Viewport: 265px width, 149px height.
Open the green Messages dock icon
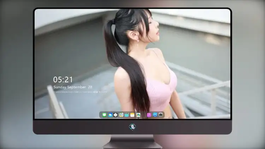(x=104, y=115)
